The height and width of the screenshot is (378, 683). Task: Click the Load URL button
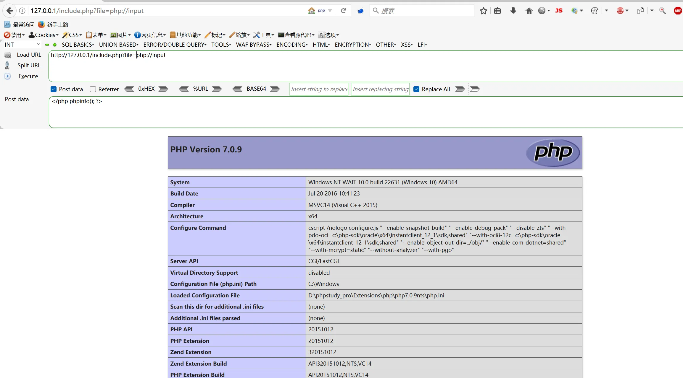(x=29, y=55)
